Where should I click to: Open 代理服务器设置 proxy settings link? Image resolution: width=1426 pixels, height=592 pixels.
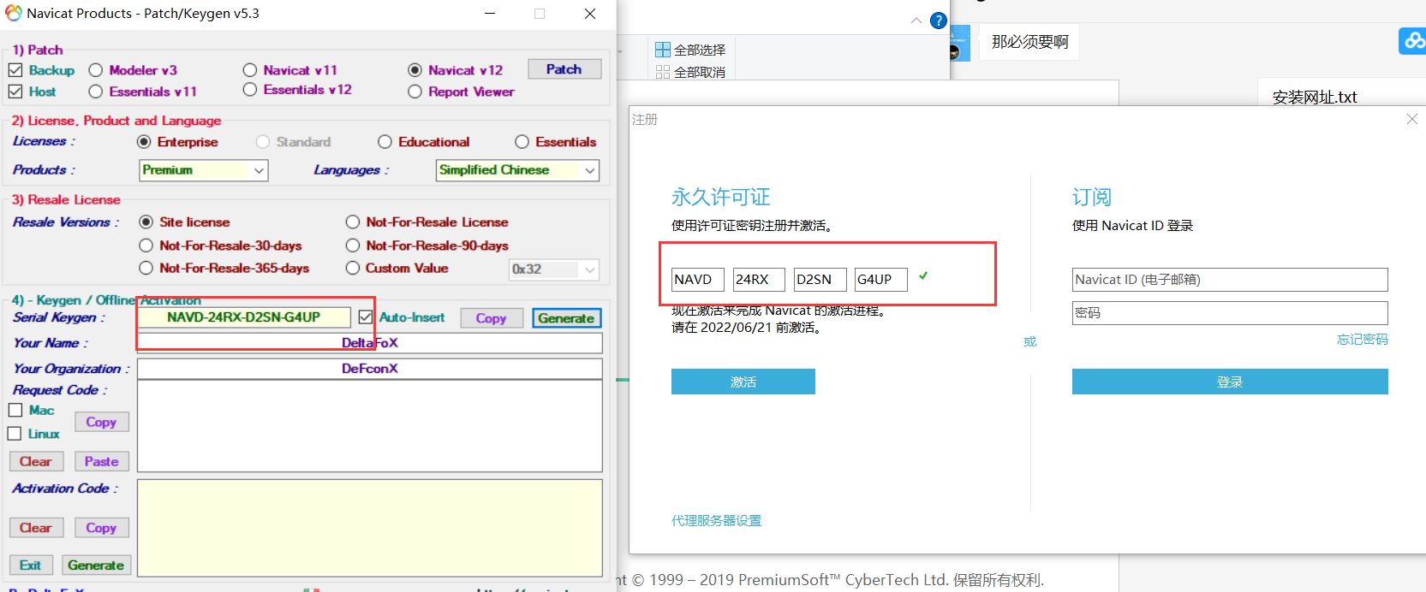(716, 520)
